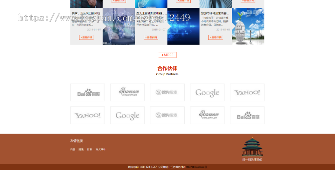Click the 2019-01-07 date on 共享 article
Viewport: 335px width, 170px height.
(94, 29)
